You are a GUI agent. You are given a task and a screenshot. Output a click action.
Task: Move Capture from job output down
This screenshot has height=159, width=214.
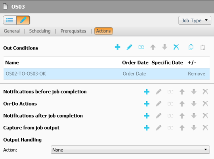194,128
